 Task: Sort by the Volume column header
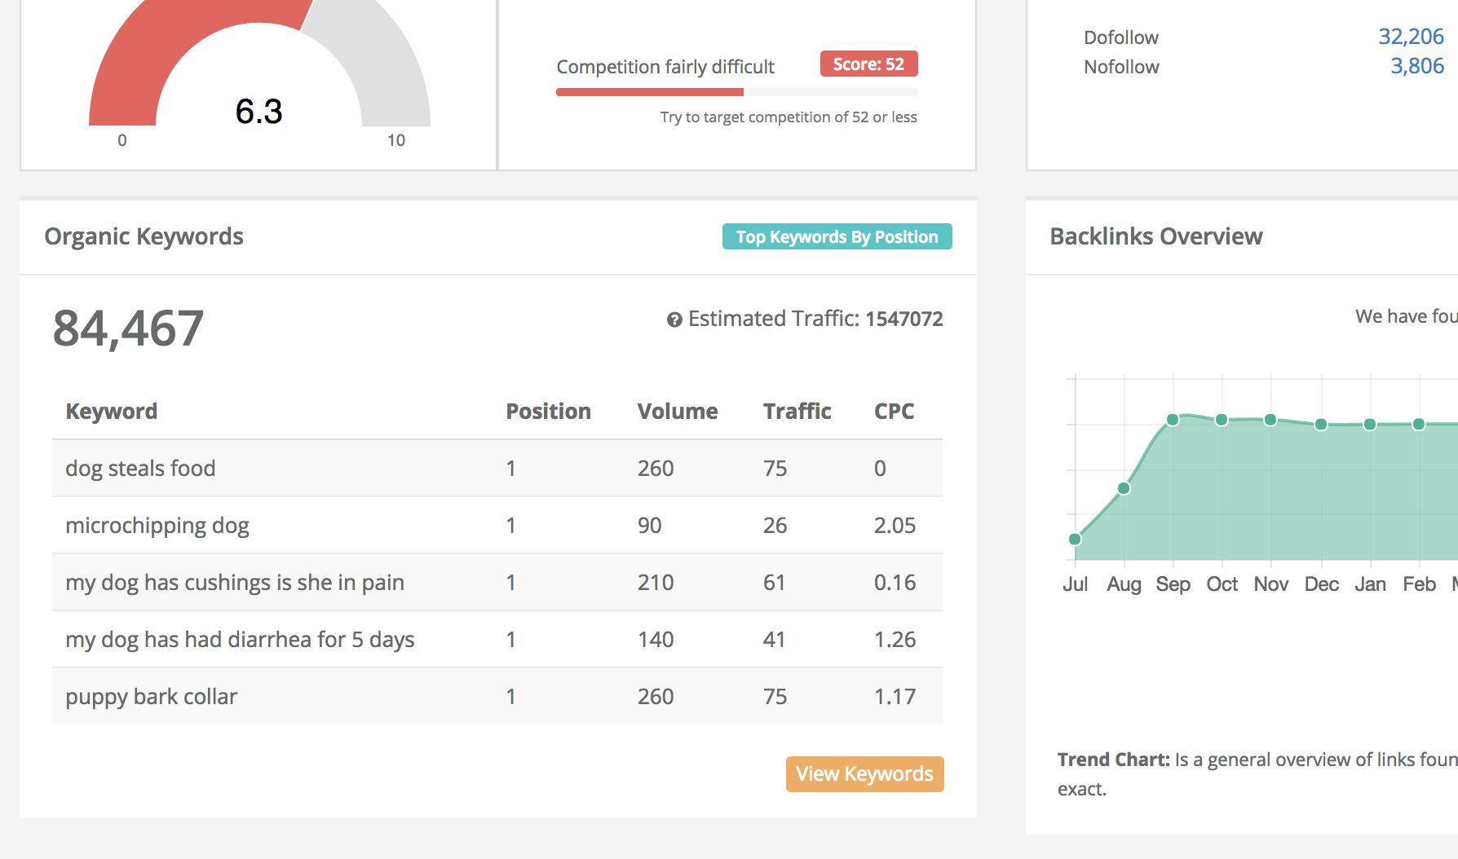tap(678, 411)
